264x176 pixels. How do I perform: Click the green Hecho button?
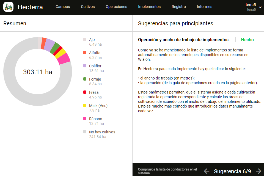(x=247, y=40)
